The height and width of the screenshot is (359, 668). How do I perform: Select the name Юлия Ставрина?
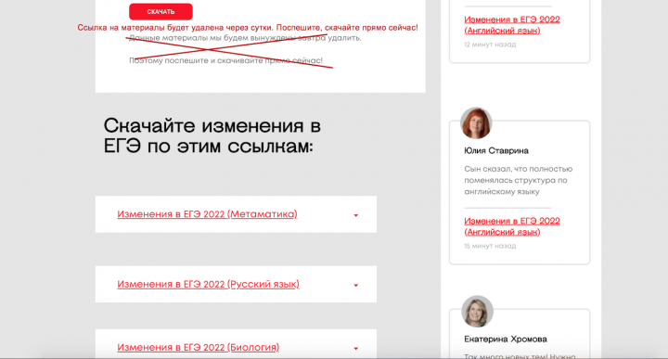point(495,151)
